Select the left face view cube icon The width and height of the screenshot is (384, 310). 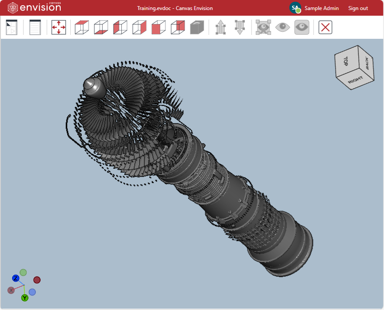(x=120, y=27)
